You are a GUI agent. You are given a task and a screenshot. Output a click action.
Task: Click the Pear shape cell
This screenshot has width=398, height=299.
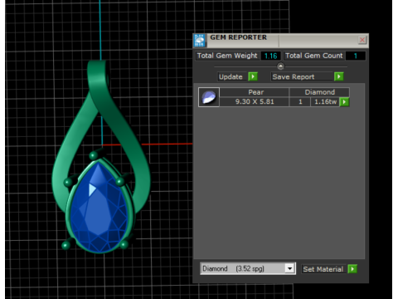[x=255, y=92]
